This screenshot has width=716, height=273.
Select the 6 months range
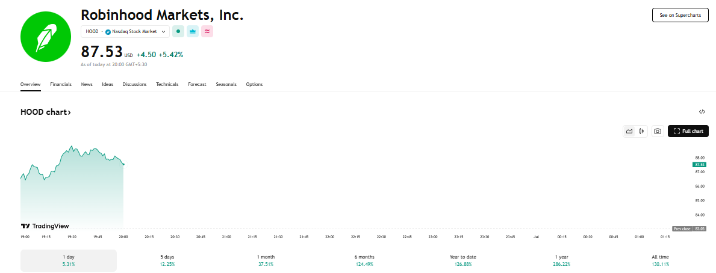(364, 260)
